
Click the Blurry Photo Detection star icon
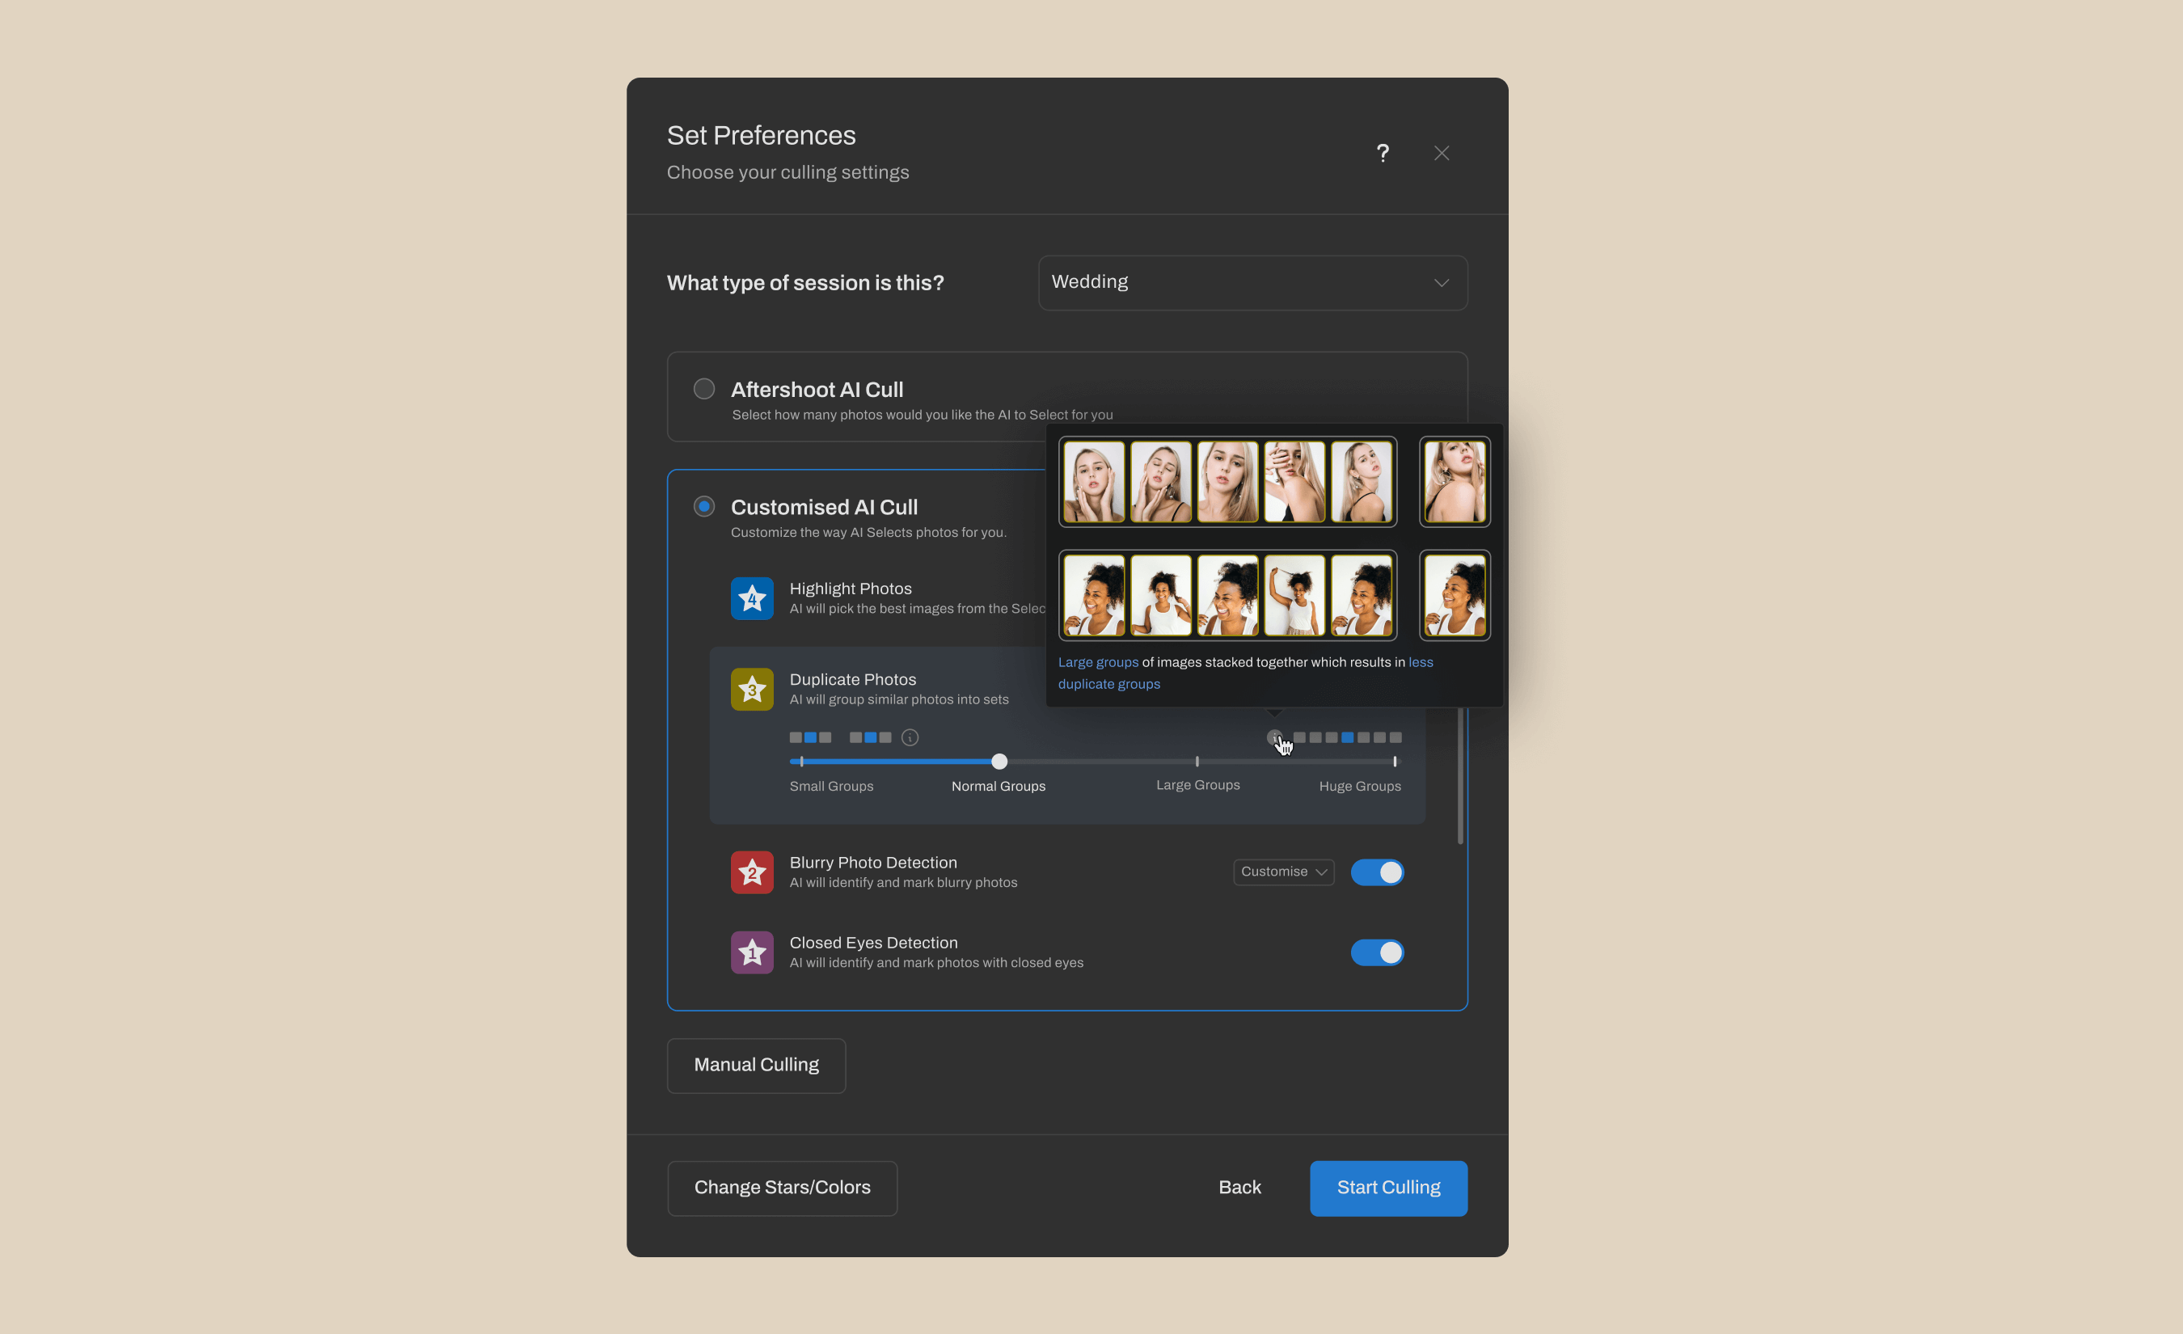(x=752, y=872)
